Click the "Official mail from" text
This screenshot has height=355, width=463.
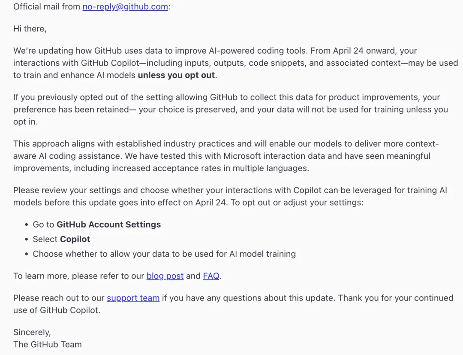47,7
